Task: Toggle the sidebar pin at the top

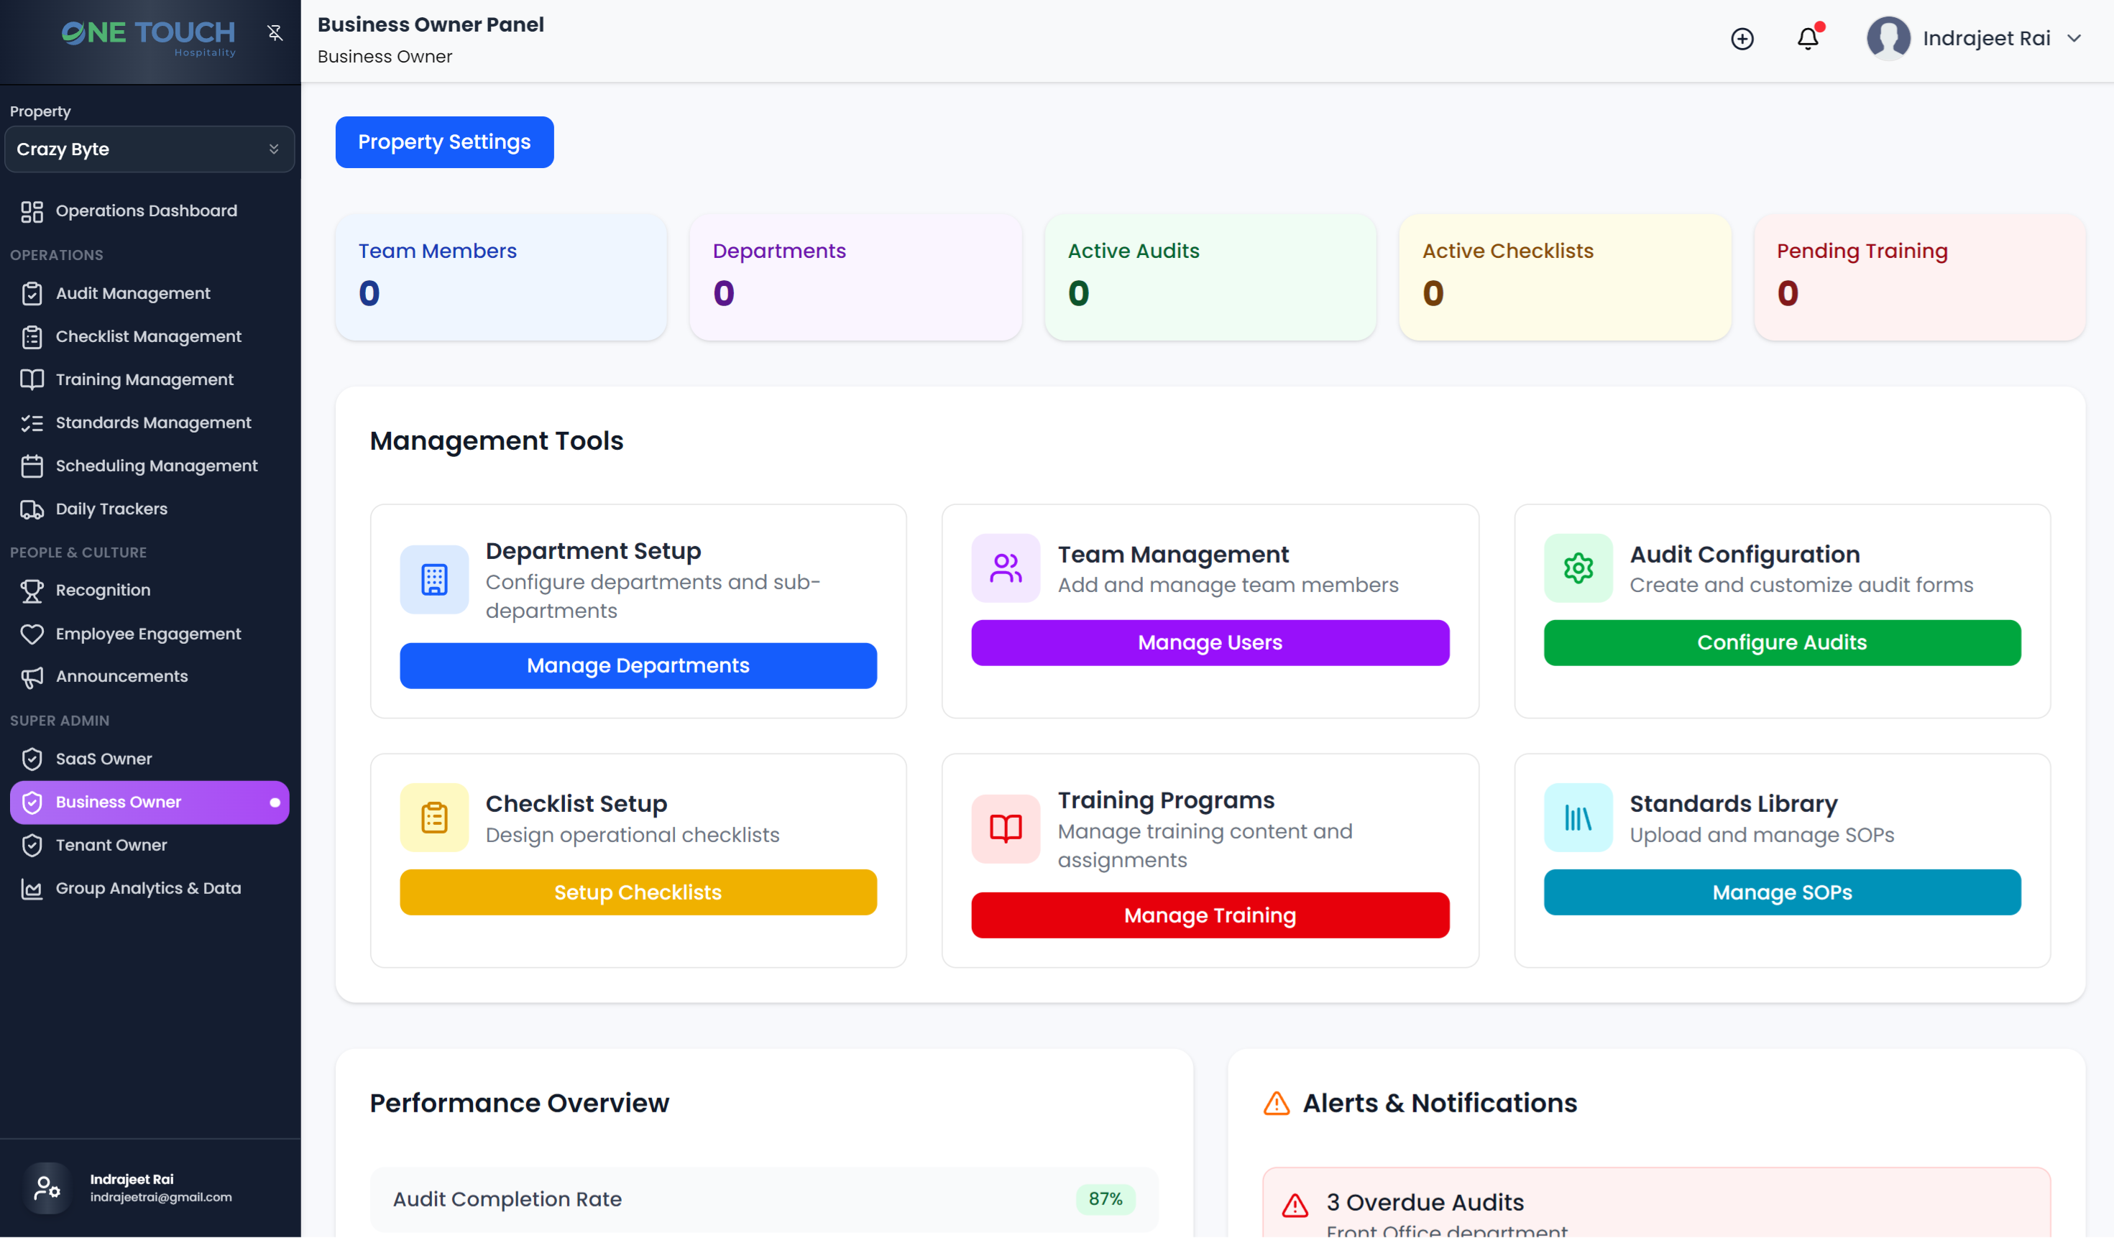Action: click(275, 33)
